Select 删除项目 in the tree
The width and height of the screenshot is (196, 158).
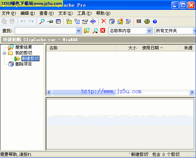(x=23, y=64)
